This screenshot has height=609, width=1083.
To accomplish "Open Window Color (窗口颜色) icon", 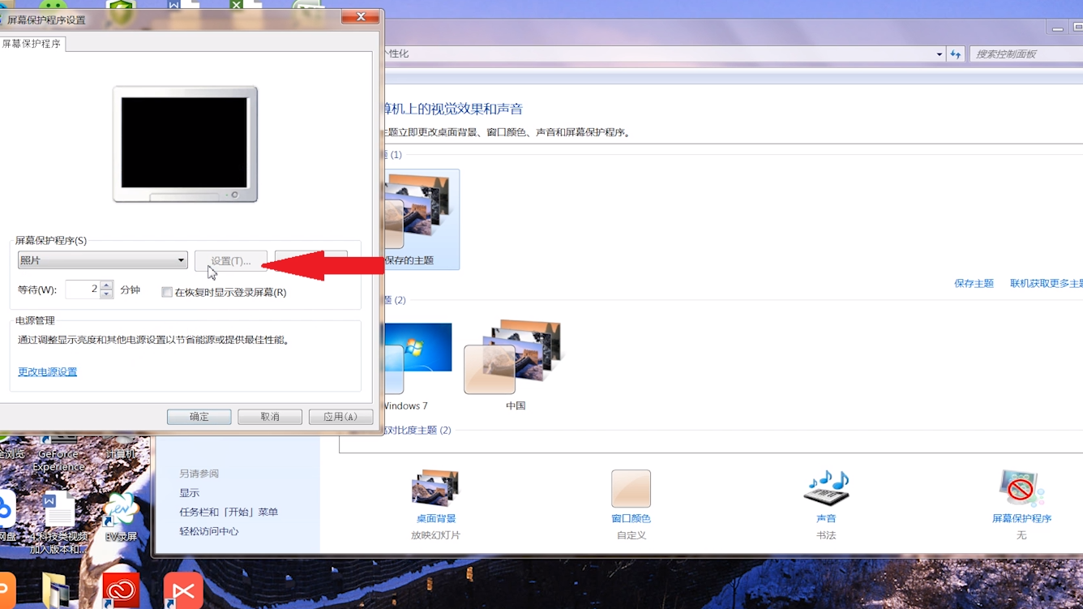I will pyautogui.click(x=631, y=489).
